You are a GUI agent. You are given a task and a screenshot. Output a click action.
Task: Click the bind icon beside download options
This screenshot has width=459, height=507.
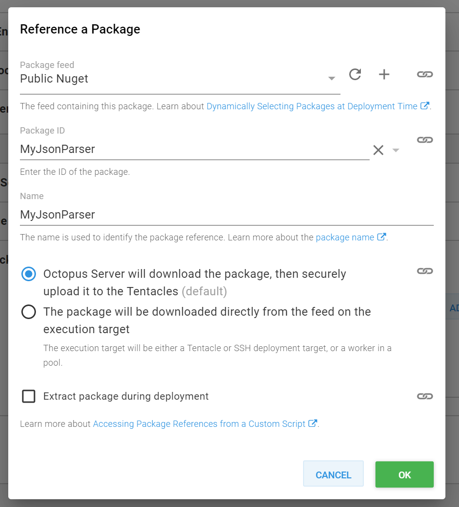(x=425, y=271)
